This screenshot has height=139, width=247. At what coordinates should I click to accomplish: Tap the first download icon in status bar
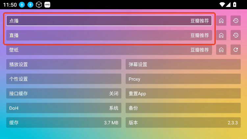(x=22, y=5)
